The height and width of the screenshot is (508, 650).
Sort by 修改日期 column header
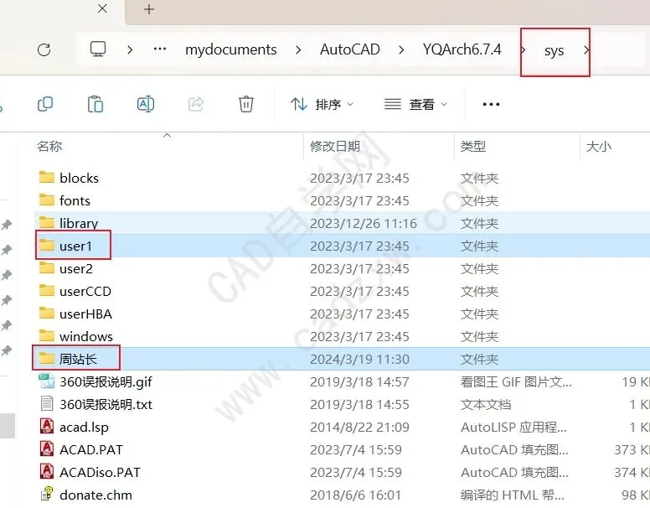335,146
